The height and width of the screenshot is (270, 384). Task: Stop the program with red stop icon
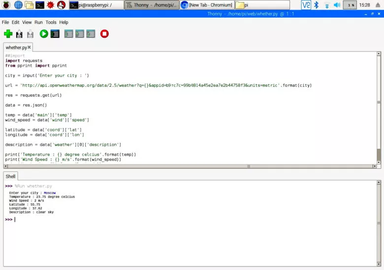pyautogui.click(x=104, y=34)
